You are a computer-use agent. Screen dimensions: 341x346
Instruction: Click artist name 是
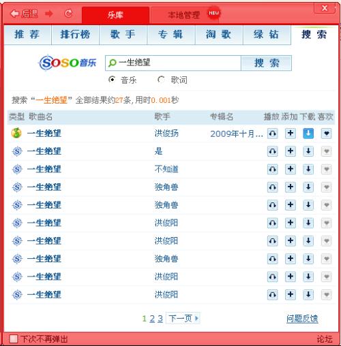pos(158,151)
